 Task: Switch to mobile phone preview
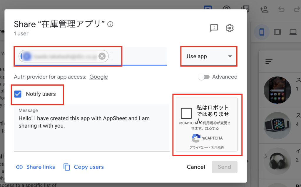click(x=262, y=32)
